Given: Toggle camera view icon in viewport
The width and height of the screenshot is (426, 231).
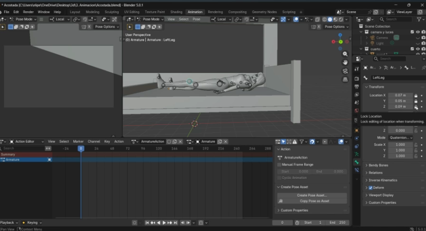Looking at the screenshot, I should click(345, 71).
